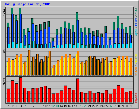Click day 10 on the x-axis

click(x=45, y=106)
